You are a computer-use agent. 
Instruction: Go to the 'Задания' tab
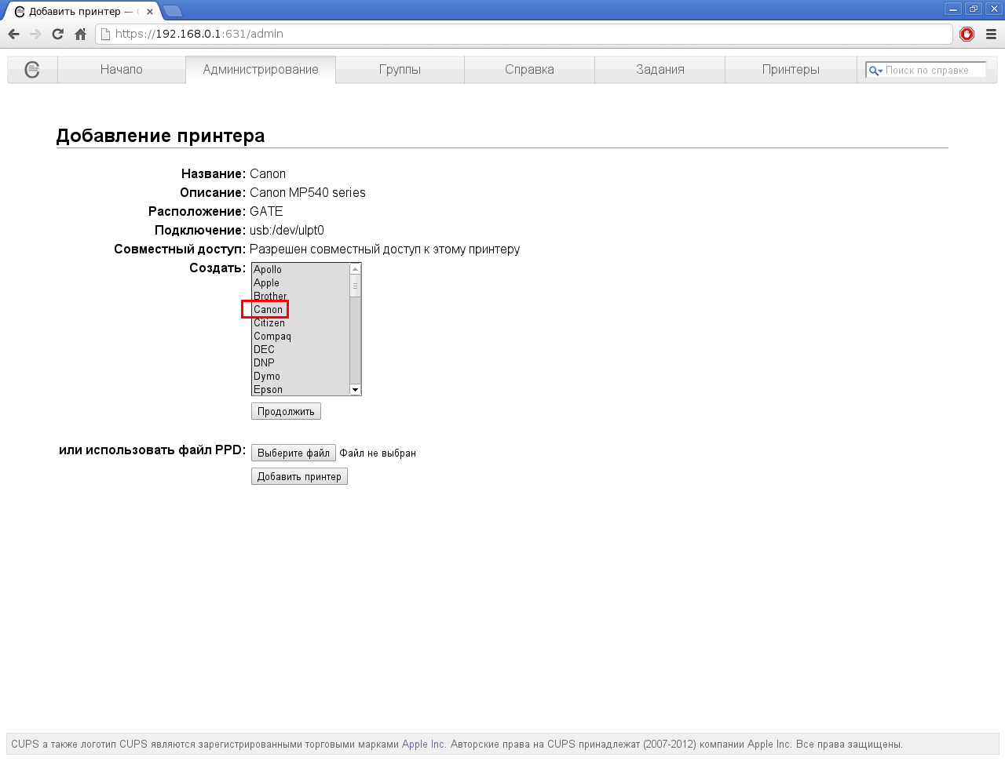click(x=660, y=70)
